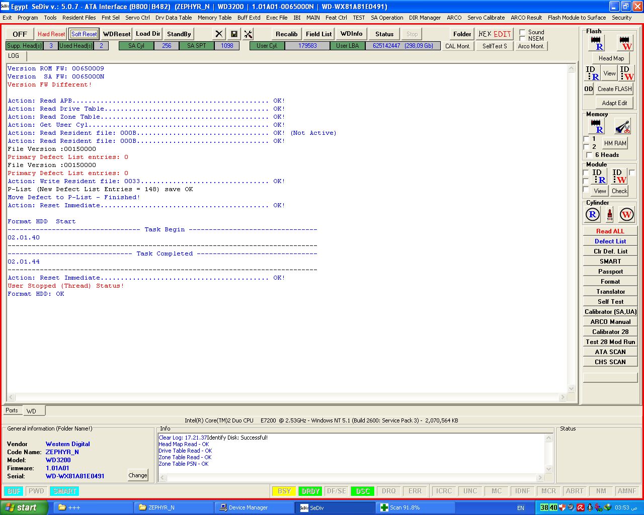644x515 pixels.
Task: Click the HM RAM button
Action: coord(615,143)
